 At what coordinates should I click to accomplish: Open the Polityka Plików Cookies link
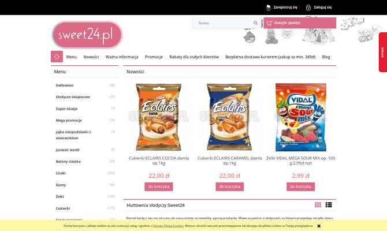(168, 226)
